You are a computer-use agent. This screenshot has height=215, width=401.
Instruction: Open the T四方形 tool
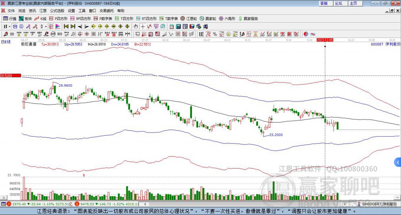pyautogui.click(x=124, y=19)
